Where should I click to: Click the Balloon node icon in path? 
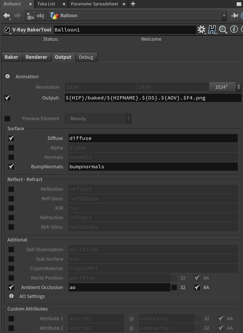click(x=55, y=16)
